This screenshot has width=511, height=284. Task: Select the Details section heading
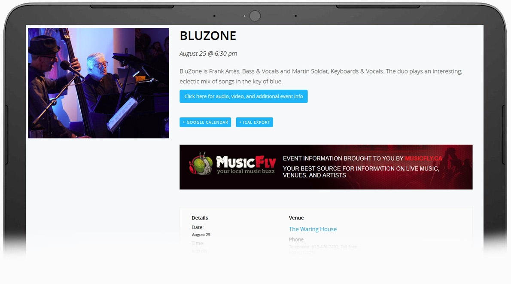pos(200,218)
